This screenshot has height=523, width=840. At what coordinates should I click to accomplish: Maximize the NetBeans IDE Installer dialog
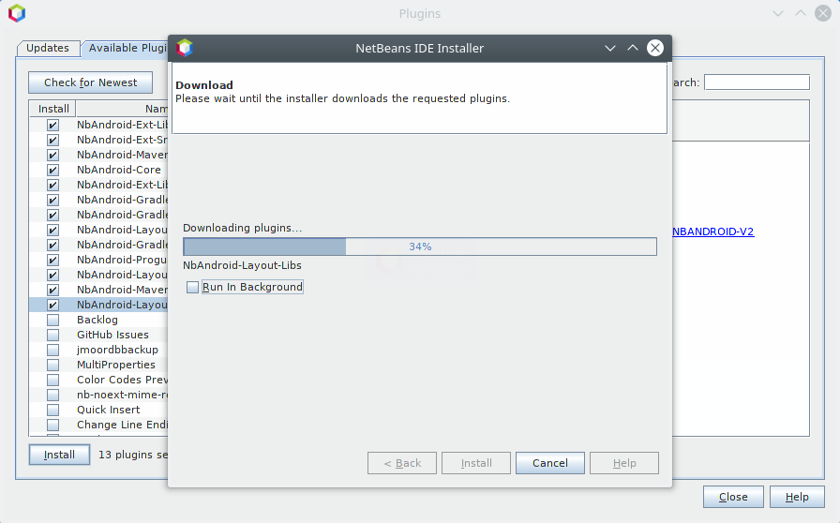click(x=633, y=48)
